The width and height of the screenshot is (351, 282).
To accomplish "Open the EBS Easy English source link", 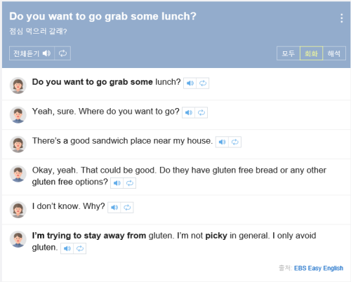I will [x=319, y=268].
